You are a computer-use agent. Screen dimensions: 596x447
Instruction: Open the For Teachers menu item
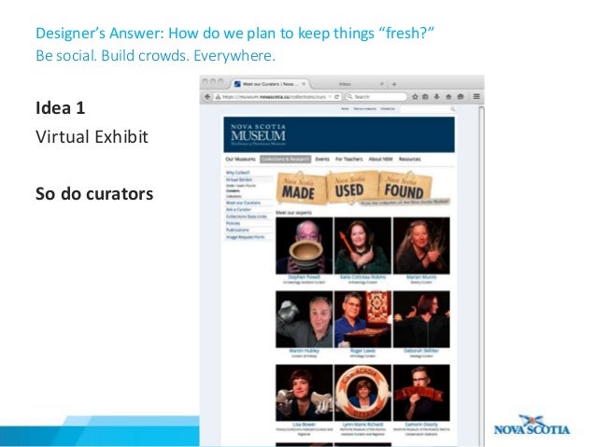(349, 160)
